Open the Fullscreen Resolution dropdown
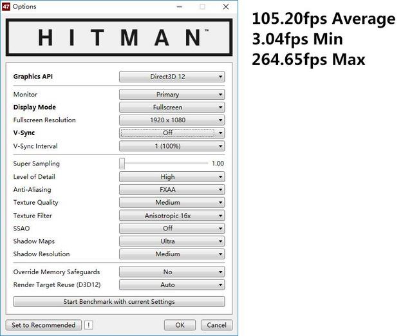Image resolution: width=412 pixels, height=336 pixels. point(172,120)
